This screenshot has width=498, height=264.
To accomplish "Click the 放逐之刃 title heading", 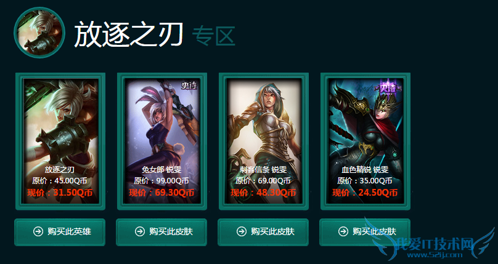I will click(129, 34).
